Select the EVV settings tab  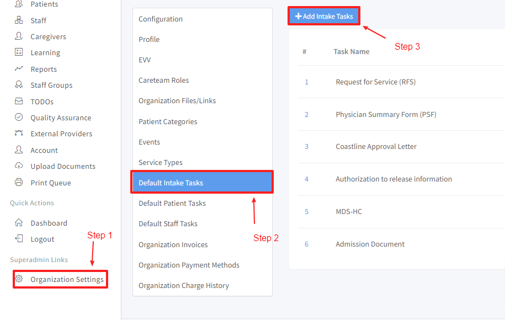coord(145,60)
